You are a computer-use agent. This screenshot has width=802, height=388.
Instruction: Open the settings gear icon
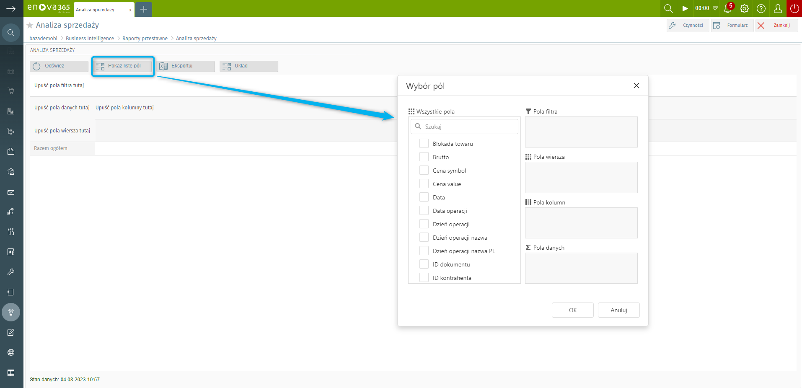coord(744,8)
